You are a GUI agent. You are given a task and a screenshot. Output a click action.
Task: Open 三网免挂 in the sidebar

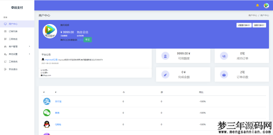13,39
